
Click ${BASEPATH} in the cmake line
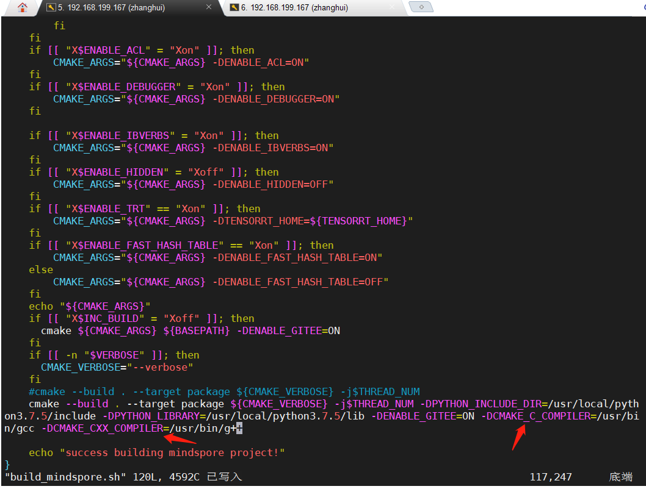tap(197, 330)
